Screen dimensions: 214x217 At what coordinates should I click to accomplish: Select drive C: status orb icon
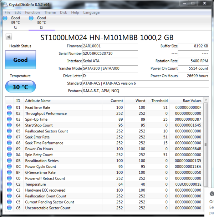[5, 18]
